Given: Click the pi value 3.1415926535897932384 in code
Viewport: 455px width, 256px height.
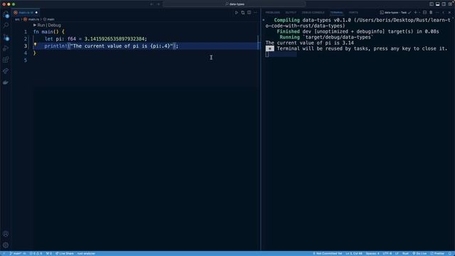Looking at the screenshot, I should 114,39.
